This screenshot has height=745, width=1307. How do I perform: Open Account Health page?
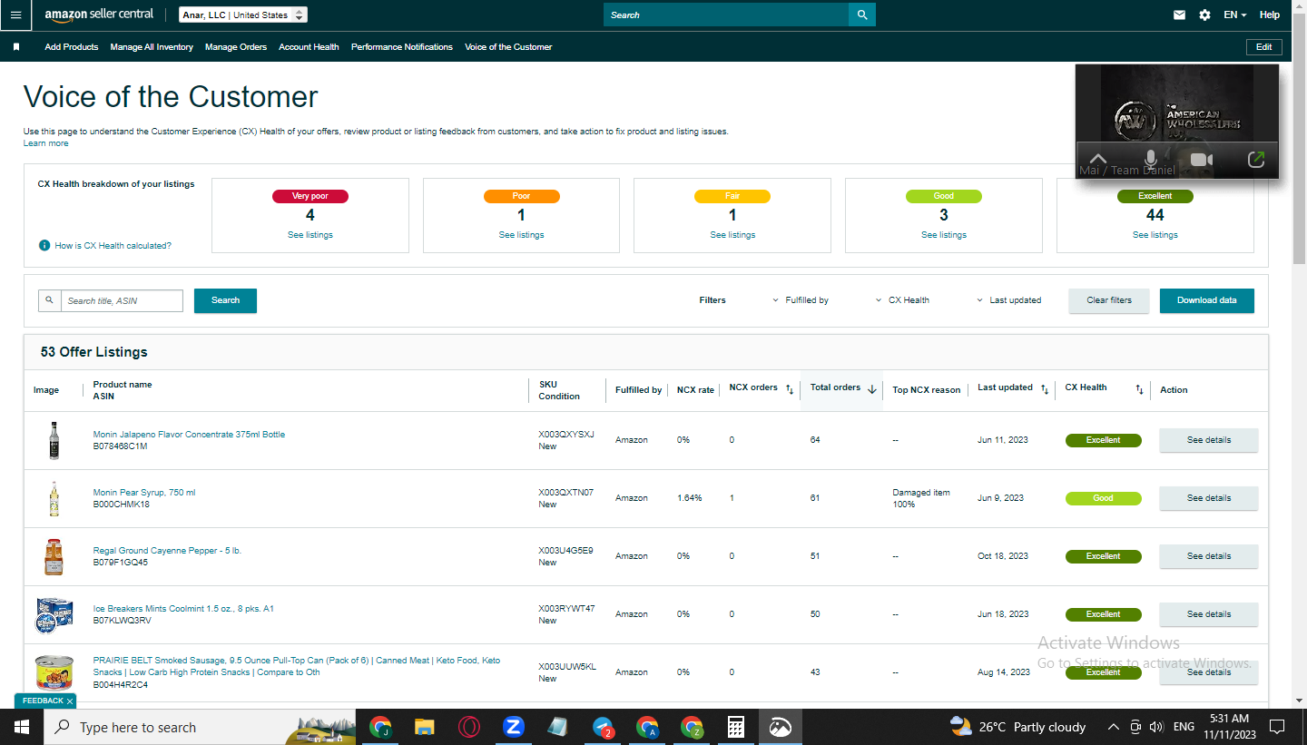(x=309, y=47)
